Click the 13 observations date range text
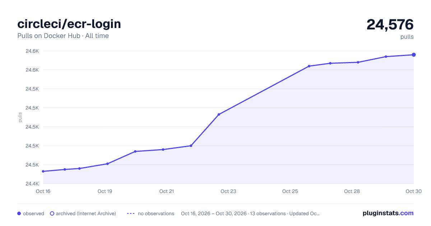The height and width of the screenshot is (226, 431). 250,213
